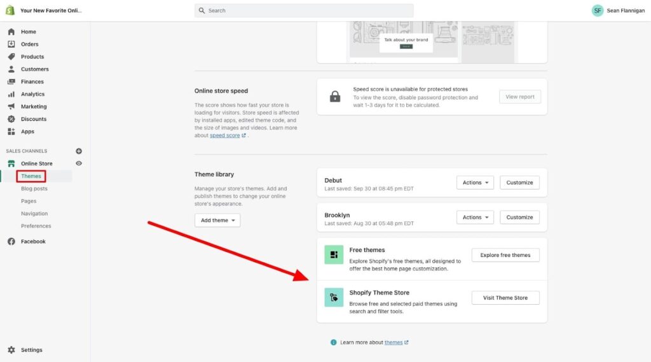Click the Settings gear icon
651x362 pixels.
[x=11, y=350]
